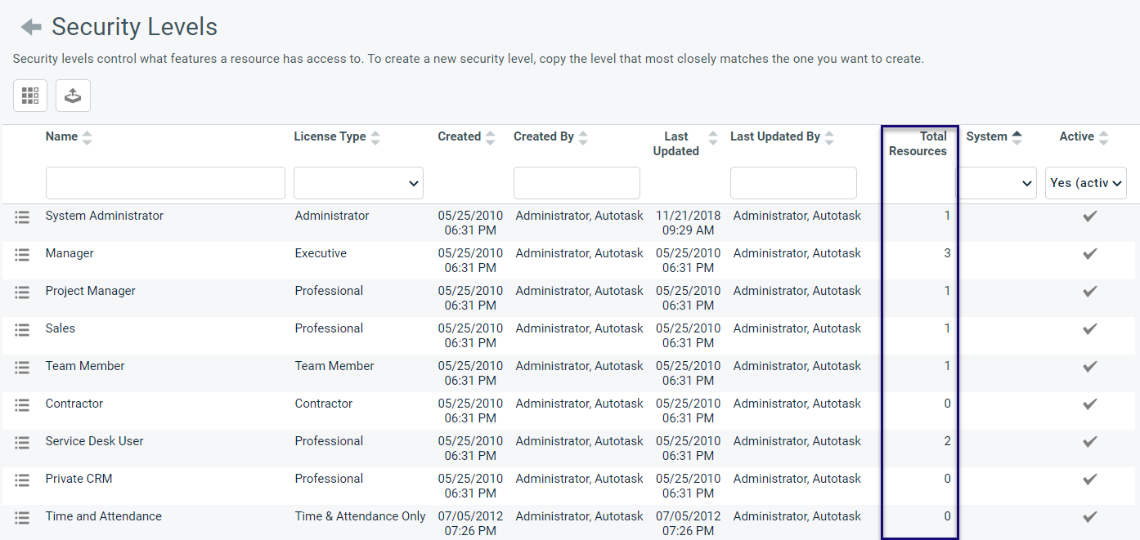Open context menu icon for Service Desk User
Screen dimensions: 1140x540
[22, 443]
